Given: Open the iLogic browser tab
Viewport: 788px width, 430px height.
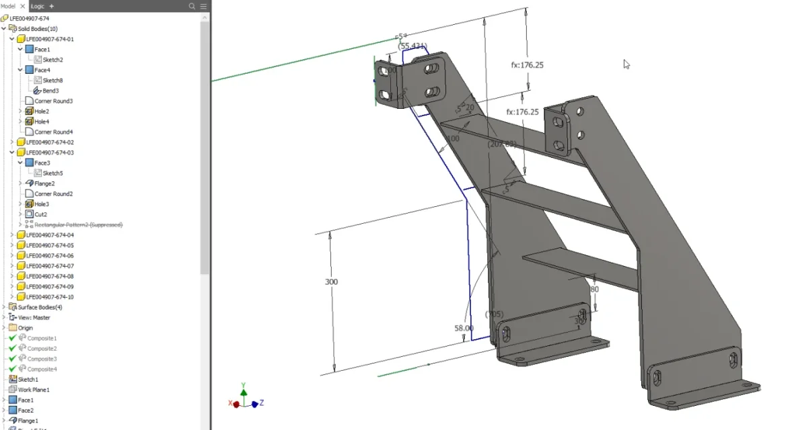Looking at the screenshot, I should [x=38, y=6].
